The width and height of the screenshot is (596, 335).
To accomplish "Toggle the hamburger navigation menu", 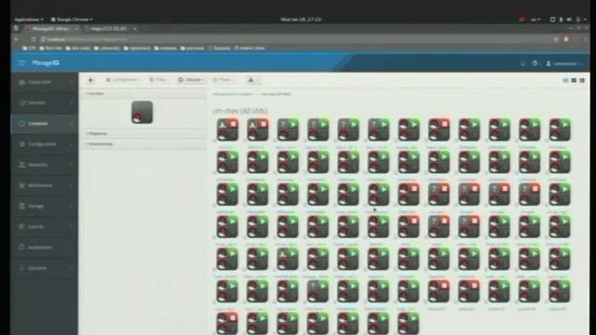I will point(21,62).
